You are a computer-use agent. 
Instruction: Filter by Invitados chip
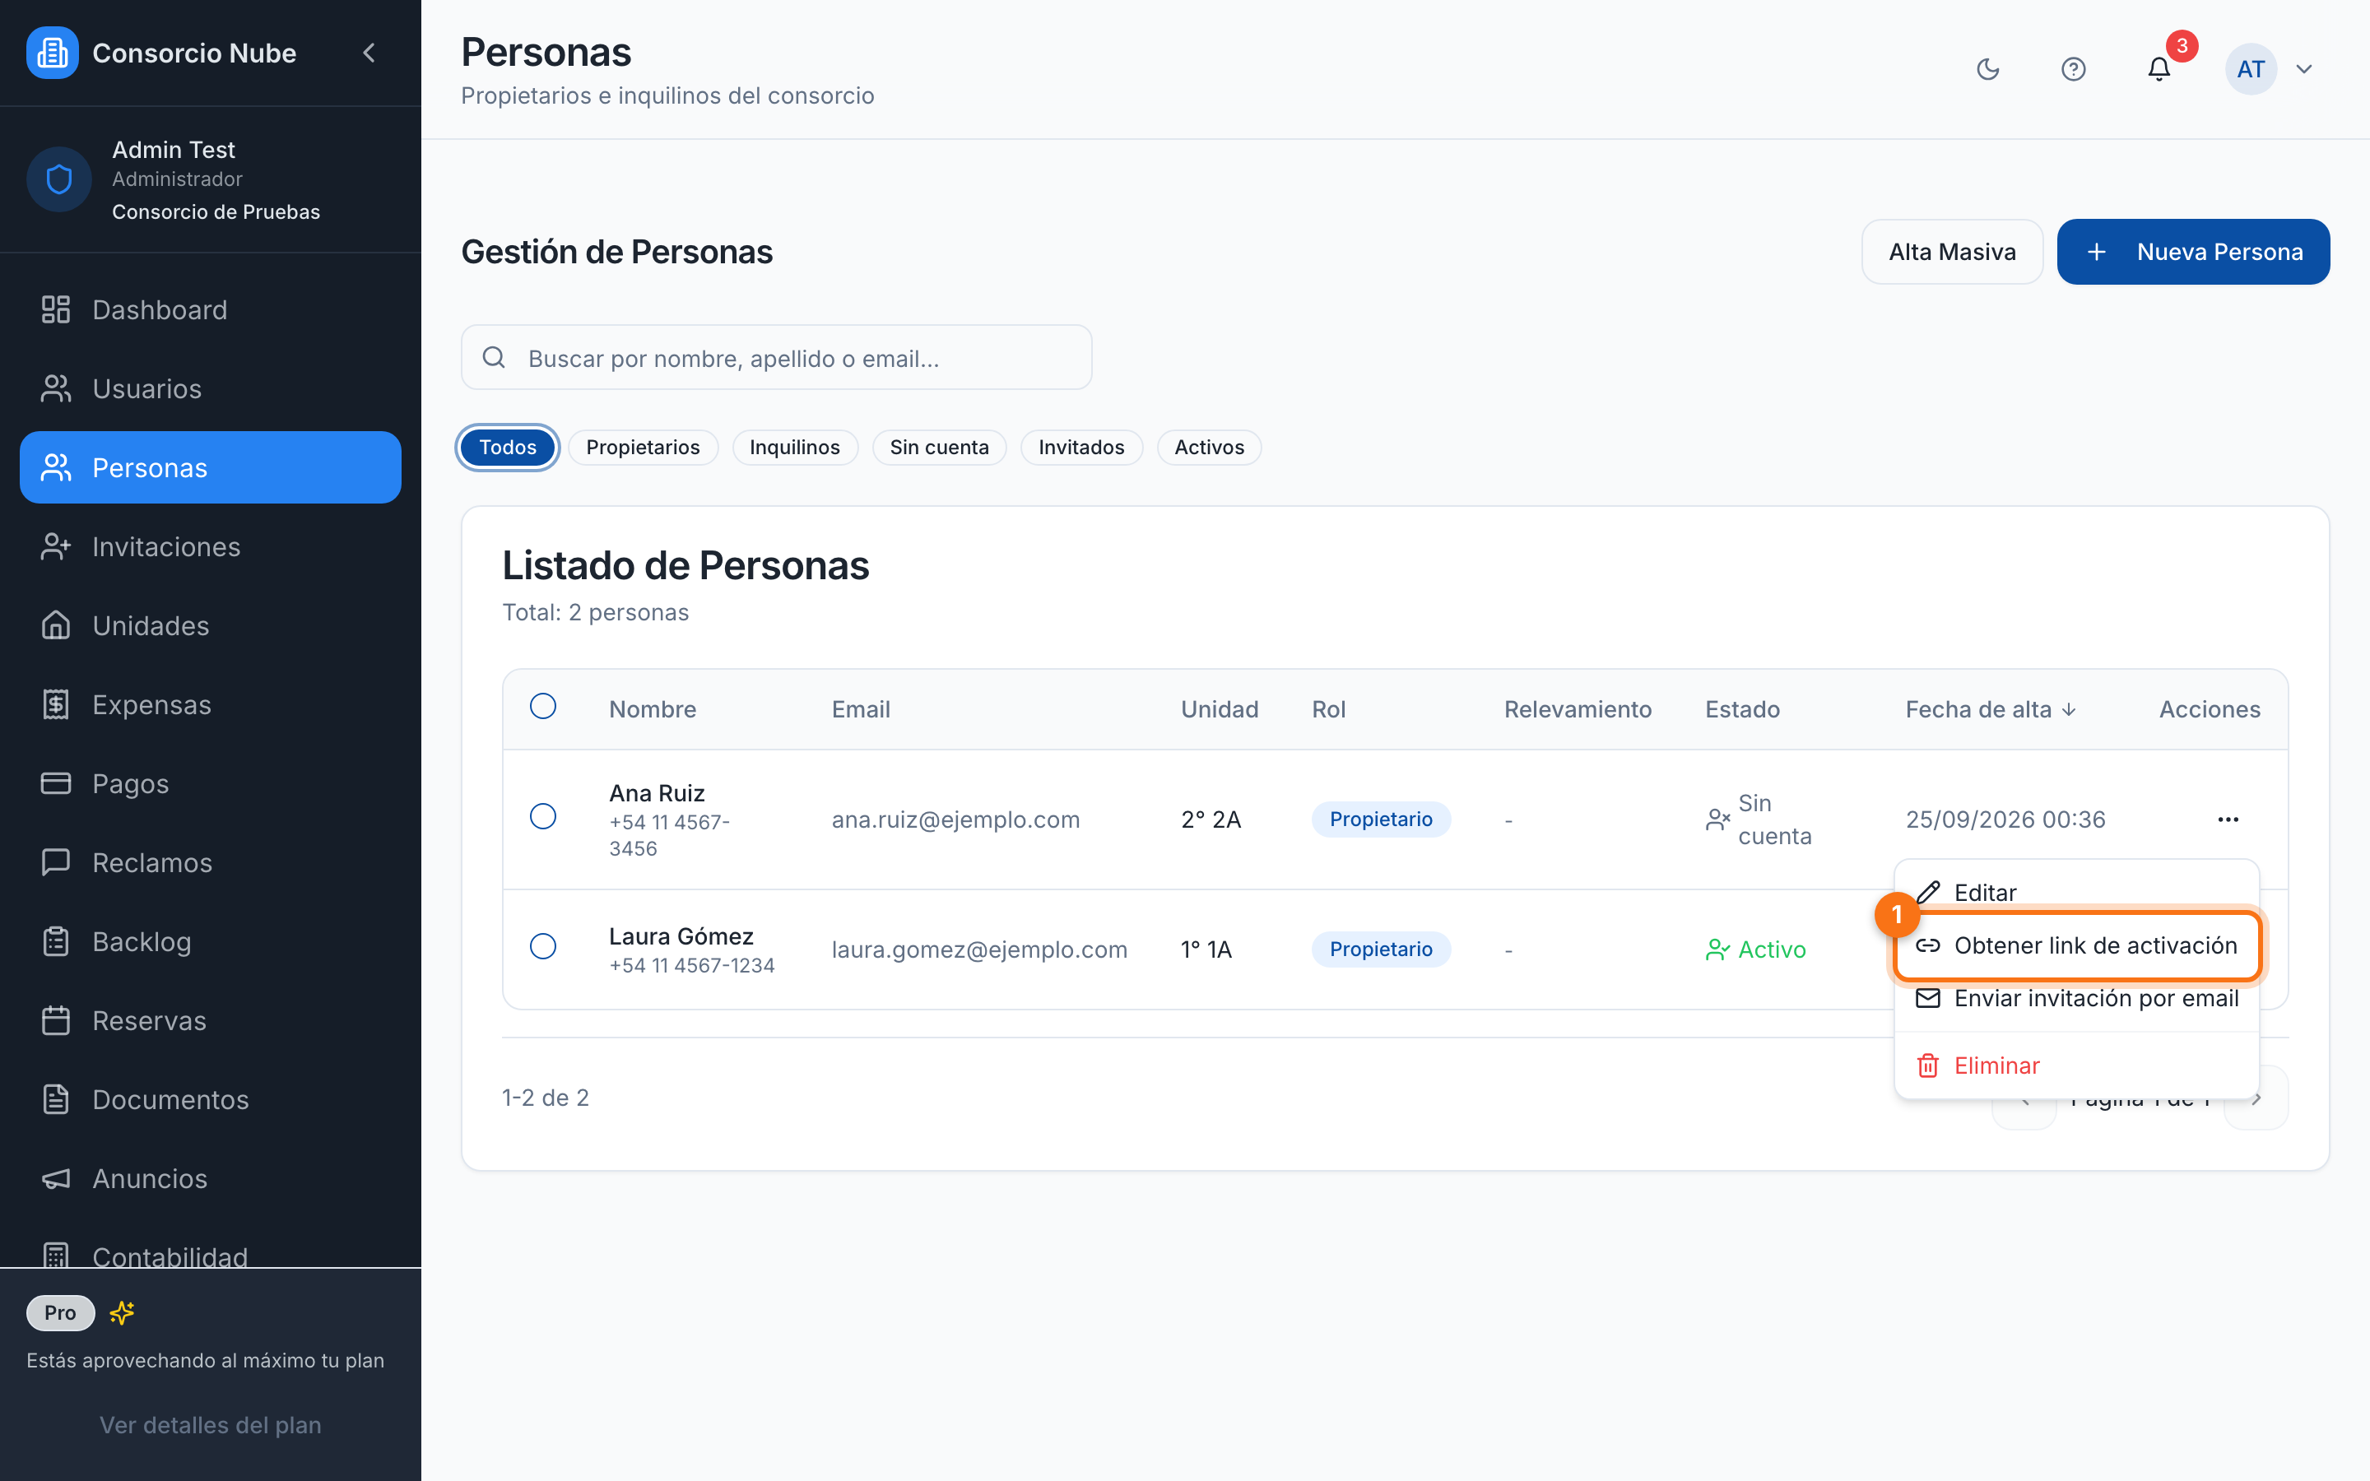1081,448
